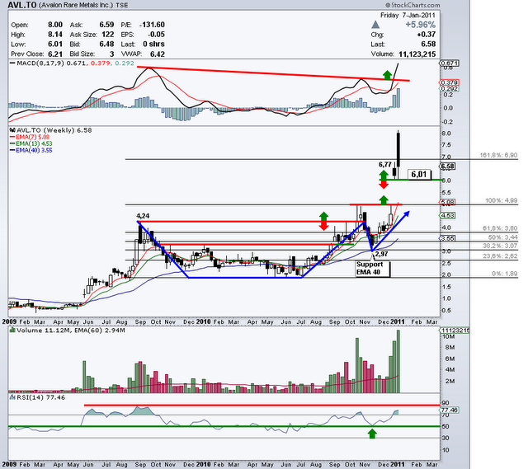This screenshot has width=528, height=469.
Task: Click the 50%: 3.44 Fibonacci label
Action: pos(502,237)
